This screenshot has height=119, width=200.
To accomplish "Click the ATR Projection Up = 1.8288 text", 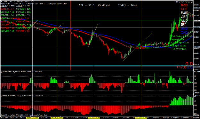I will coord(34,4).
